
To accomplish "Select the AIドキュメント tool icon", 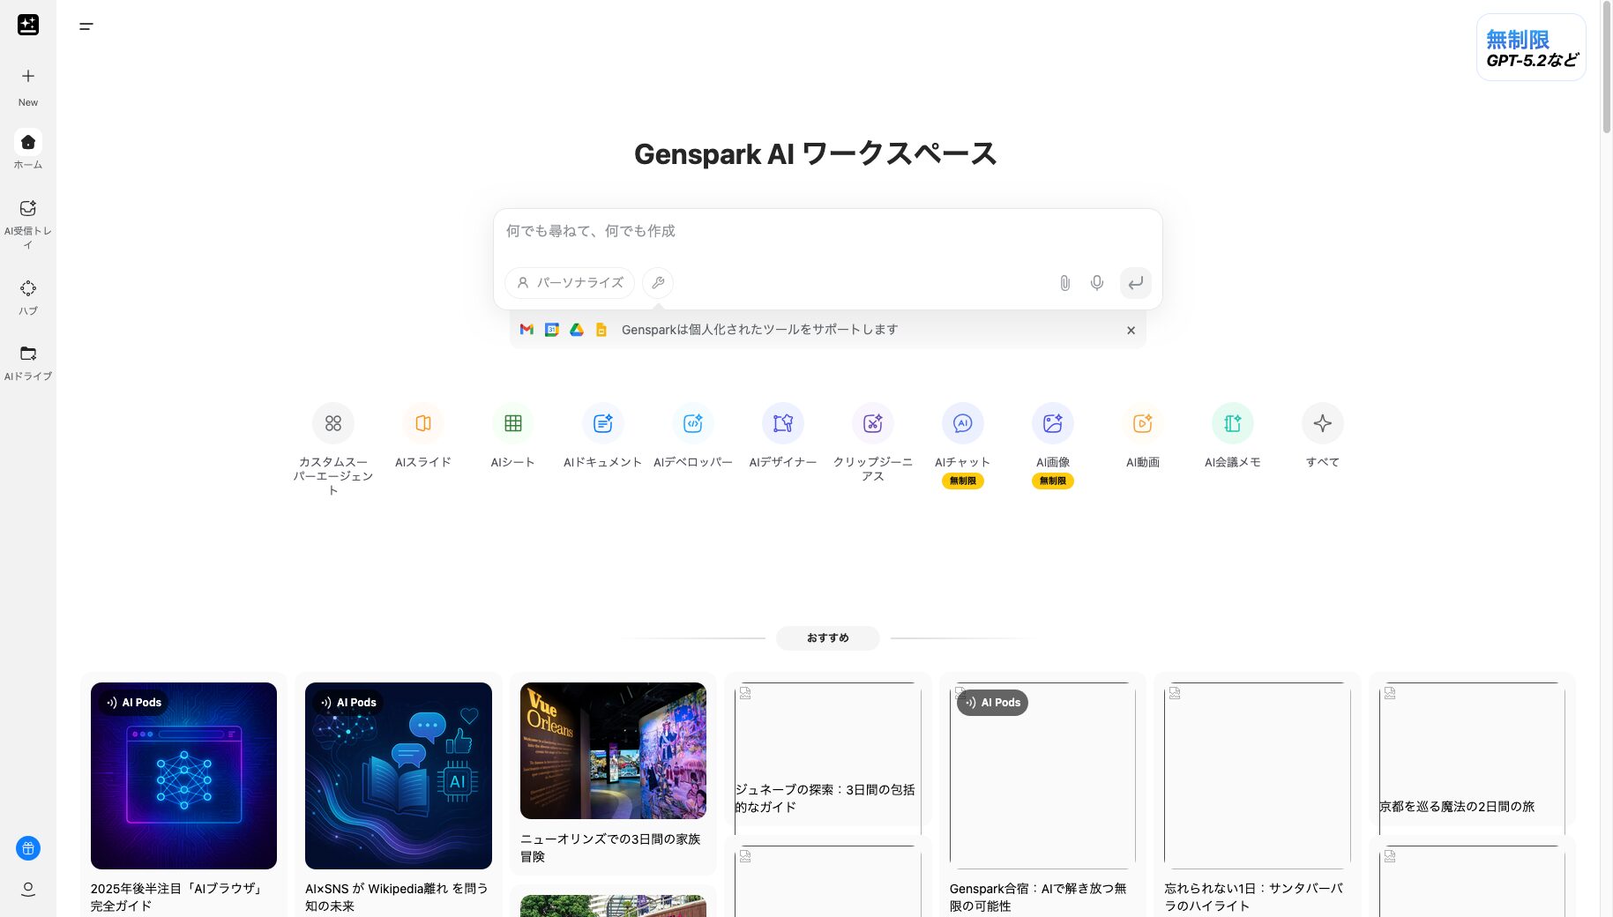I will coord(602,423).
